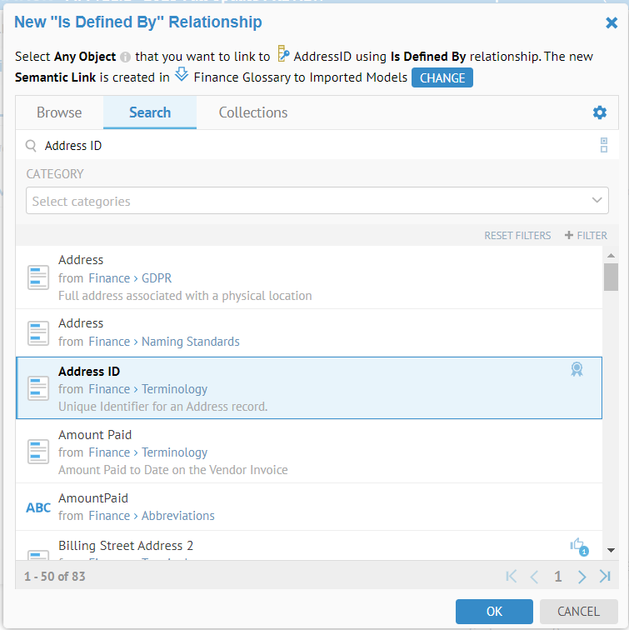Open the settings gear in the search panel
629x630 pixels.
click(x=599, y=113)
